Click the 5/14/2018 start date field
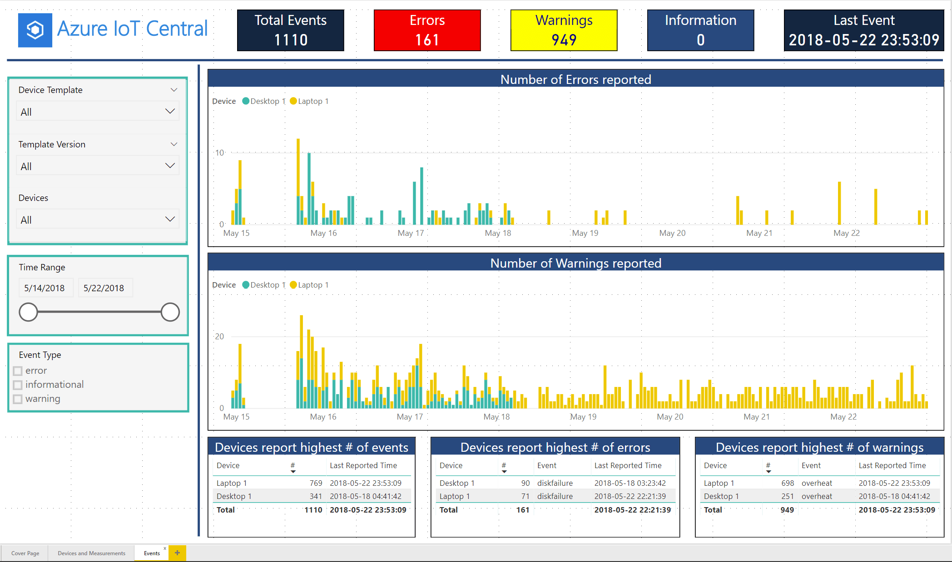The image size is (952, 562). (x=46, y=288)
